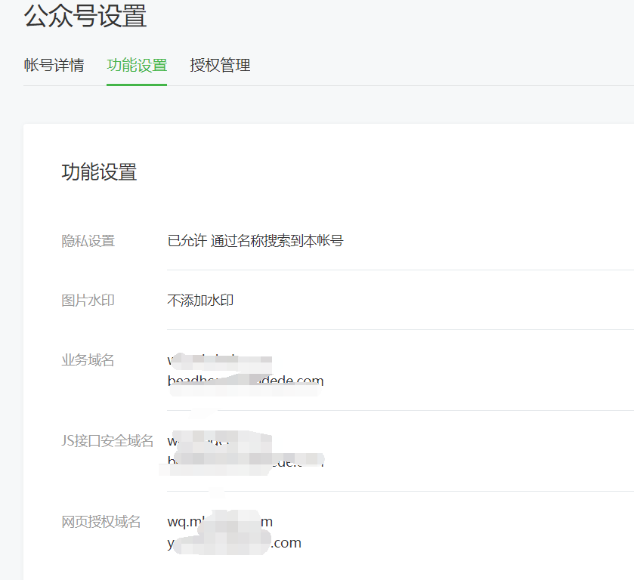Viewport: 634px width, 580px height.
Task: Select the 功能设置 tab
Action: [x=137, y=65]
